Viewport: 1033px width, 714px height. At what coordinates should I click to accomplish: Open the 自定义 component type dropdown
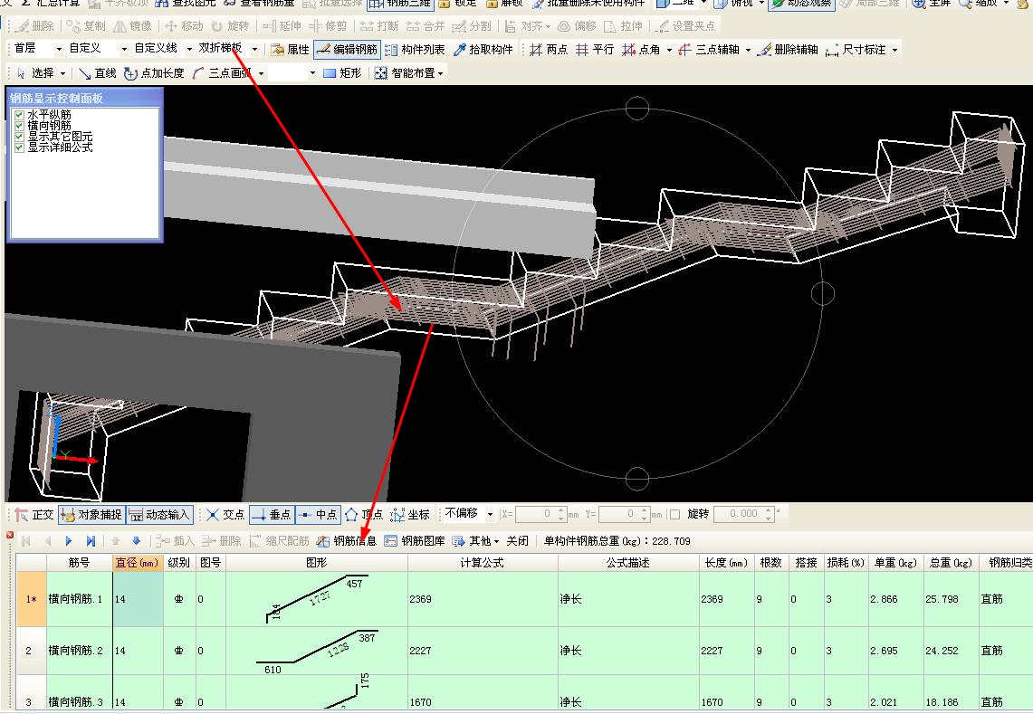(123, 50)
